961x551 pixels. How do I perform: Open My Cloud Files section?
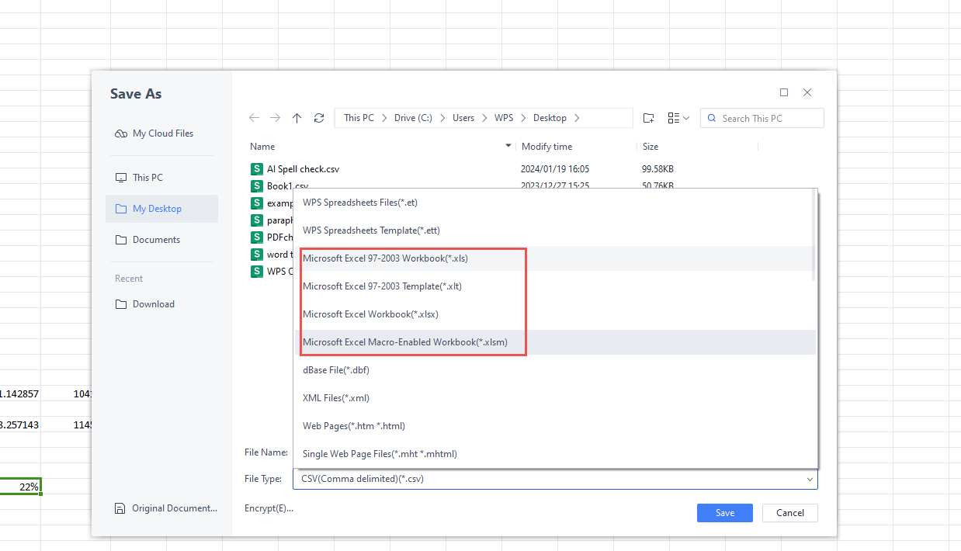tap(161, 133)
